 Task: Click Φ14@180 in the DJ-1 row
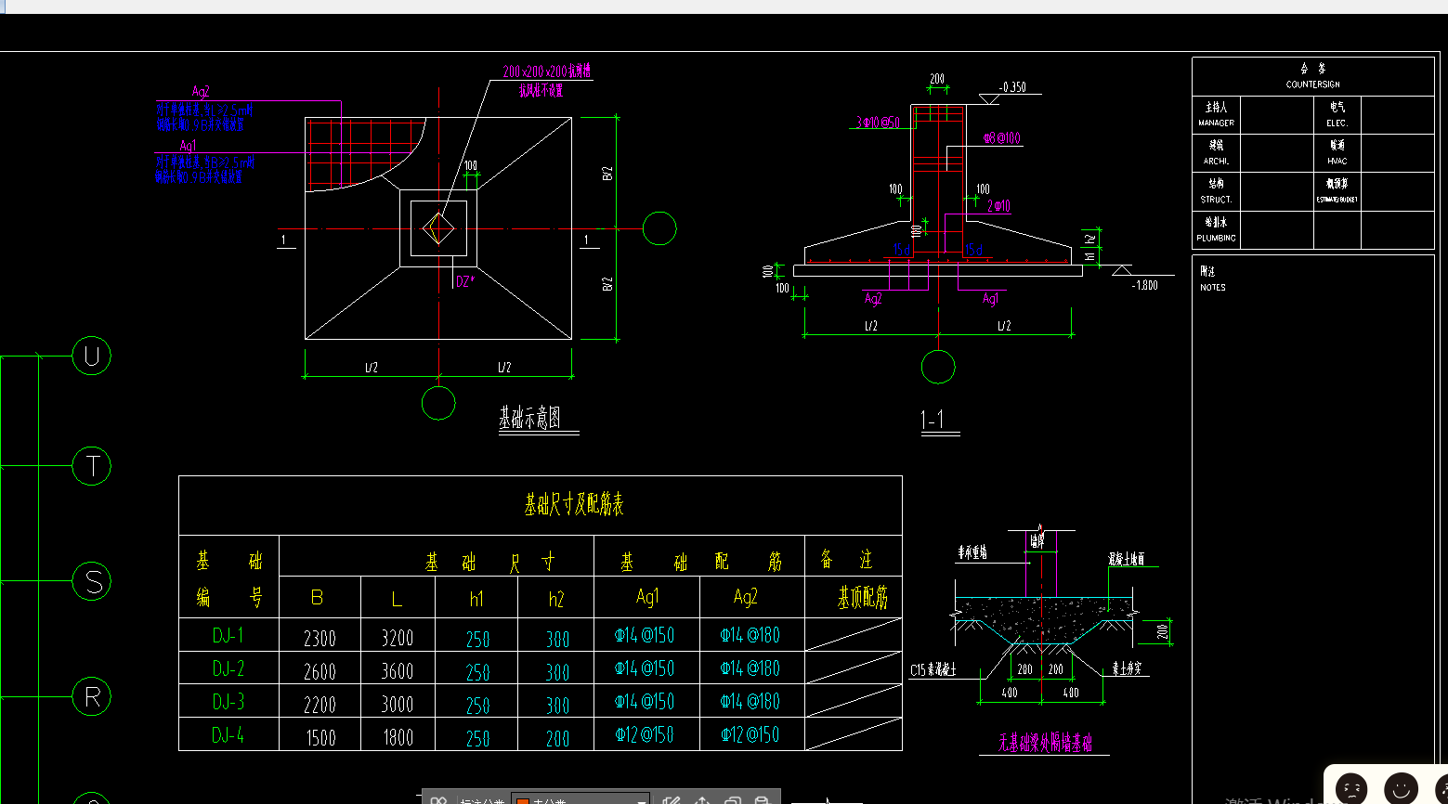[x=750, y=635]
